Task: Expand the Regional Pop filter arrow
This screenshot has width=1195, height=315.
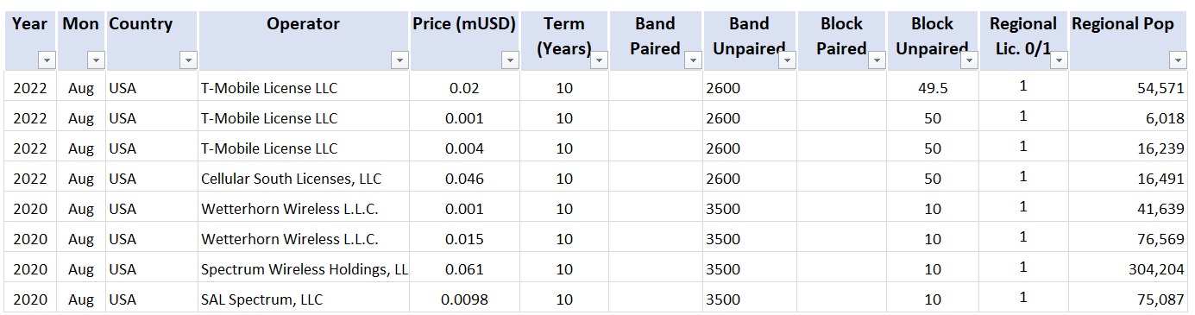Action: click(1178, 60)
